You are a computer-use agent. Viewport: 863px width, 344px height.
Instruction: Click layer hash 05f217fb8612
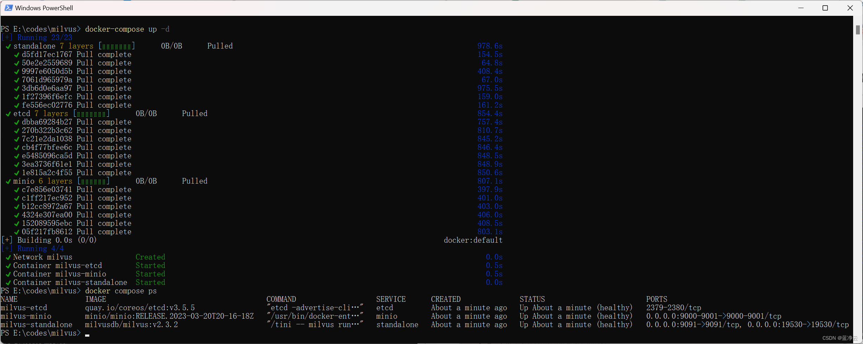[x=47, y=232]
